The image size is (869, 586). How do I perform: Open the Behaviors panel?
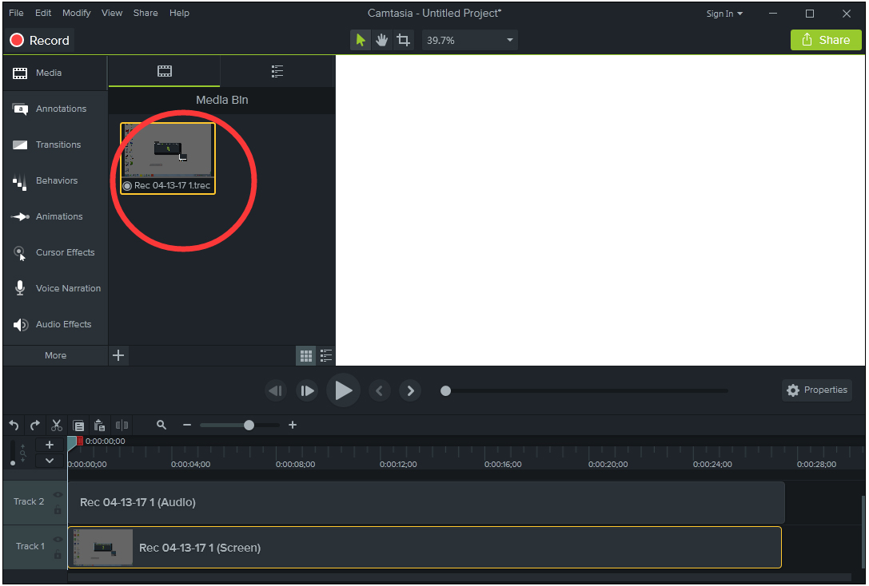[x=55, y=181]
